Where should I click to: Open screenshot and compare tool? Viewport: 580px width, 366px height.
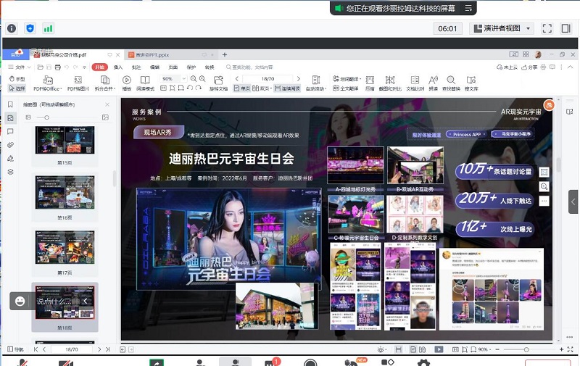pyautogui.click(x=390, y=83)
